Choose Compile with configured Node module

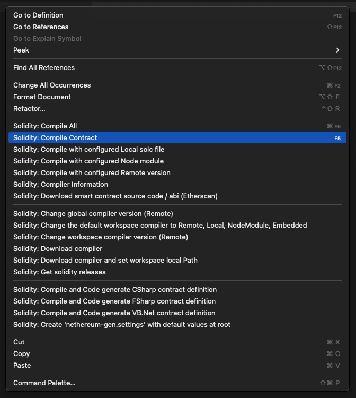click(x=177, y=161)
